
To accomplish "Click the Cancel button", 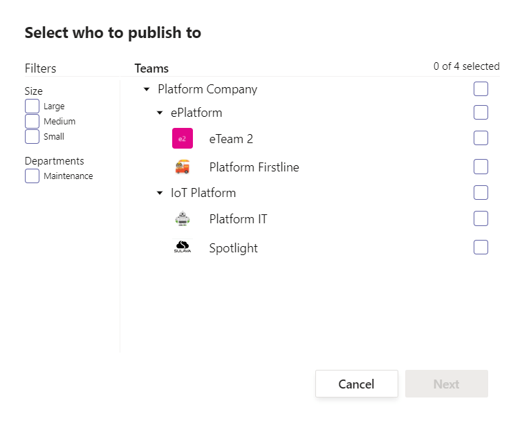I will point(356,384).
